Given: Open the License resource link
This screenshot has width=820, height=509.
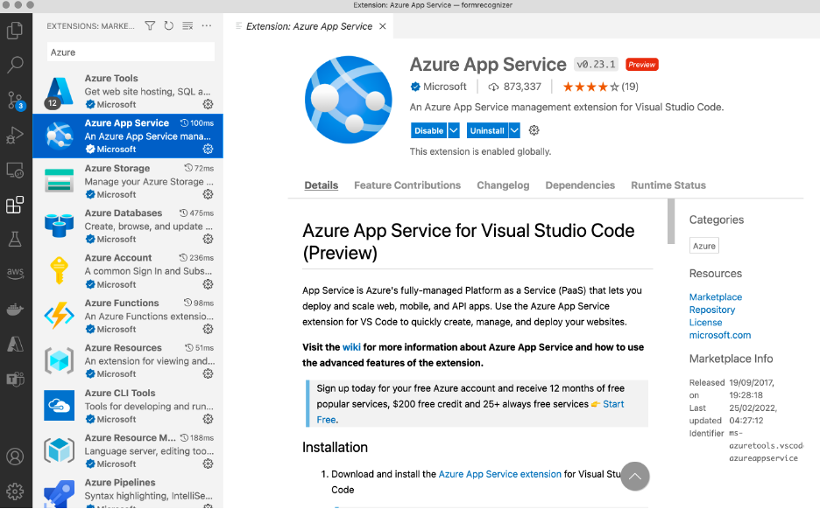Looking at the screenshot, I should 705,323.
